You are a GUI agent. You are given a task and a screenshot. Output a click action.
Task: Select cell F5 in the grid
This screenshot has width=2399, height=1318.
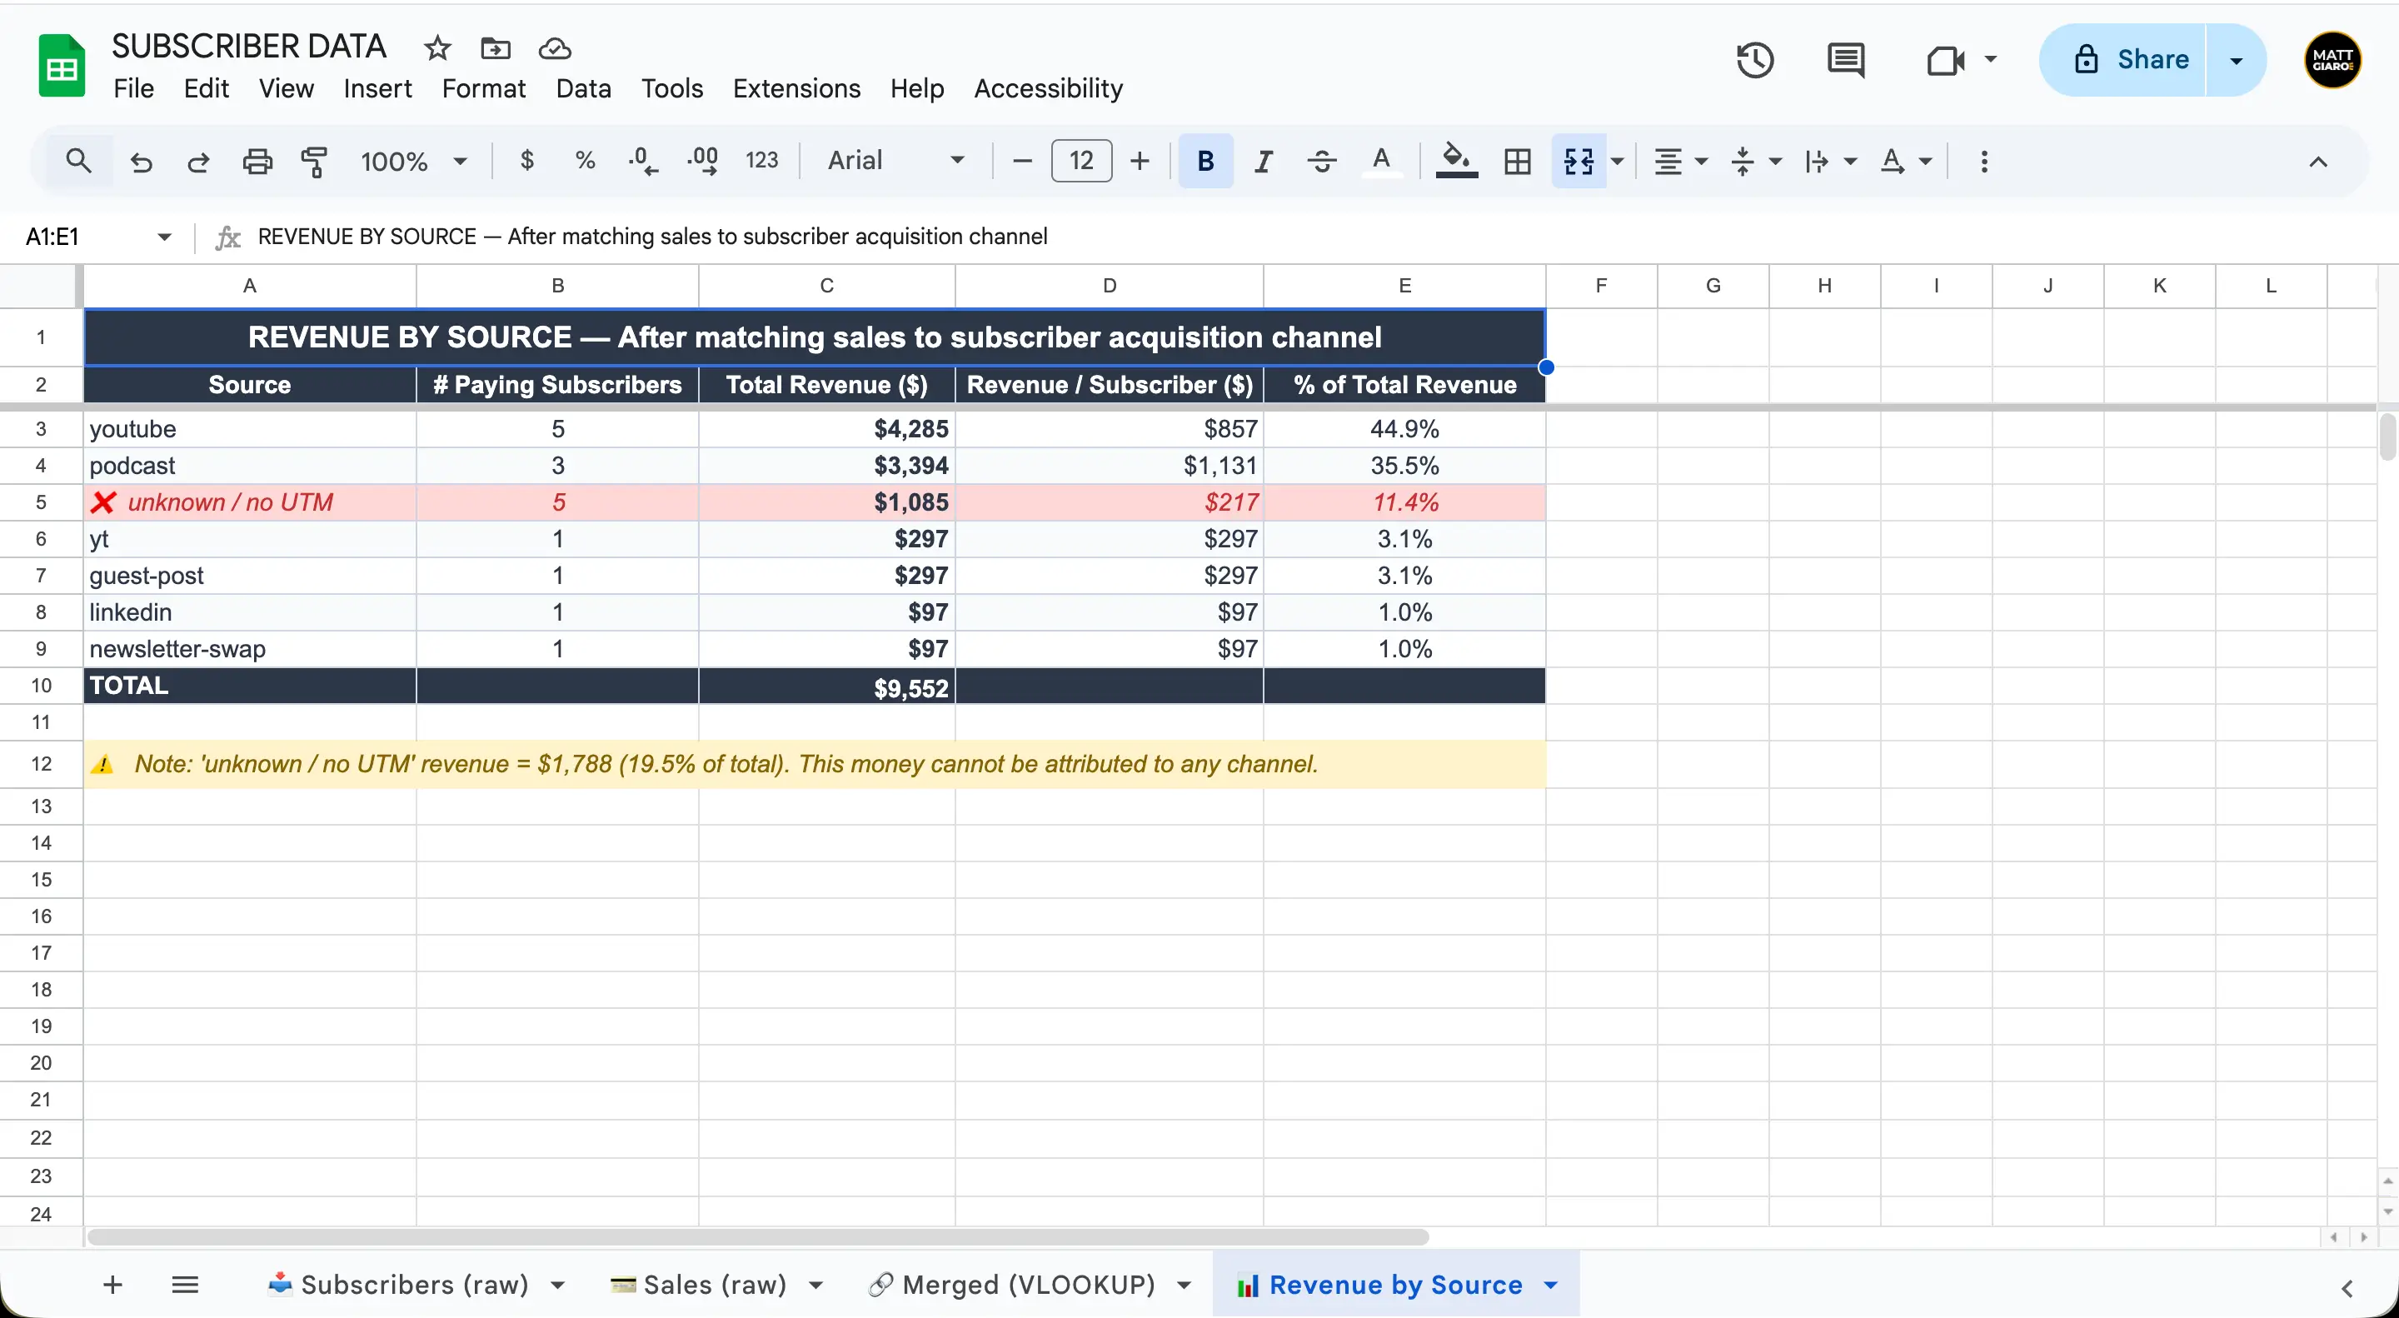[1600, 502]
